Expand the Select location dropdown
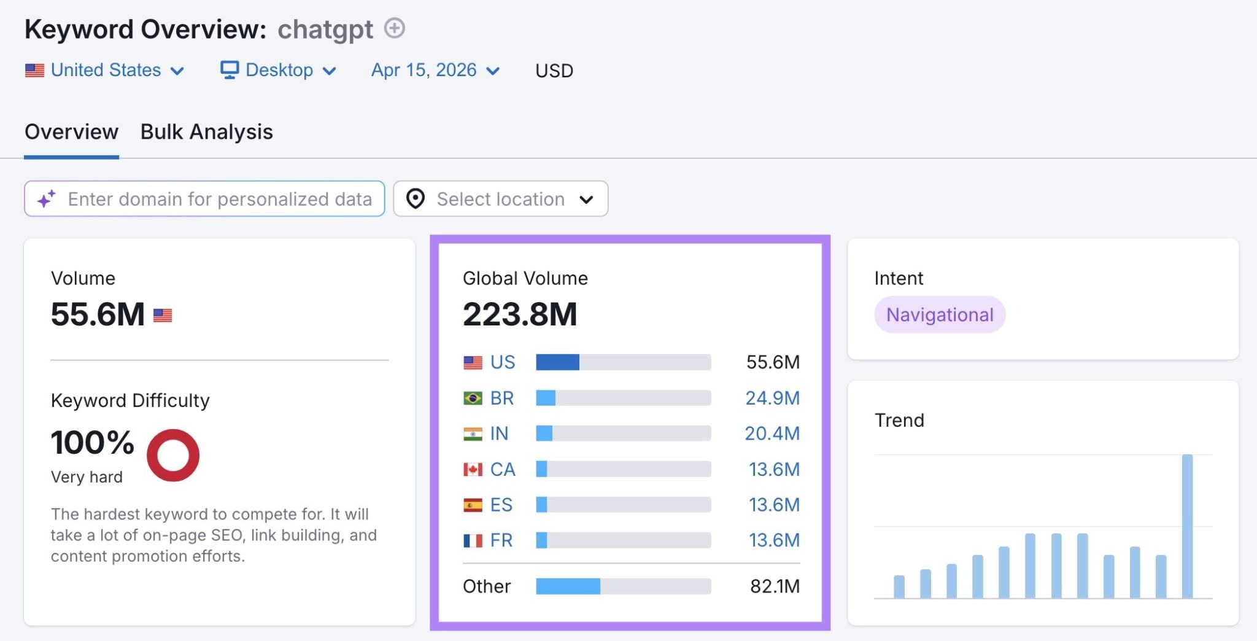The height and width of the screenshot is (641, 1257). [586, 198]
